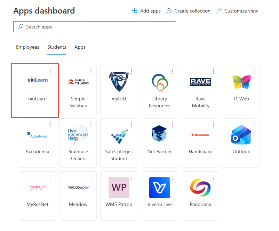Open more options for uiuLearn
The height and width of the screenshot is (231, 279).
(x=50, y=72)
